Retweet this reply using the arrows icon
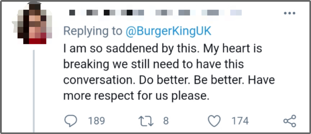This screenshot has height=134, width=311. (x=146, y=121)
